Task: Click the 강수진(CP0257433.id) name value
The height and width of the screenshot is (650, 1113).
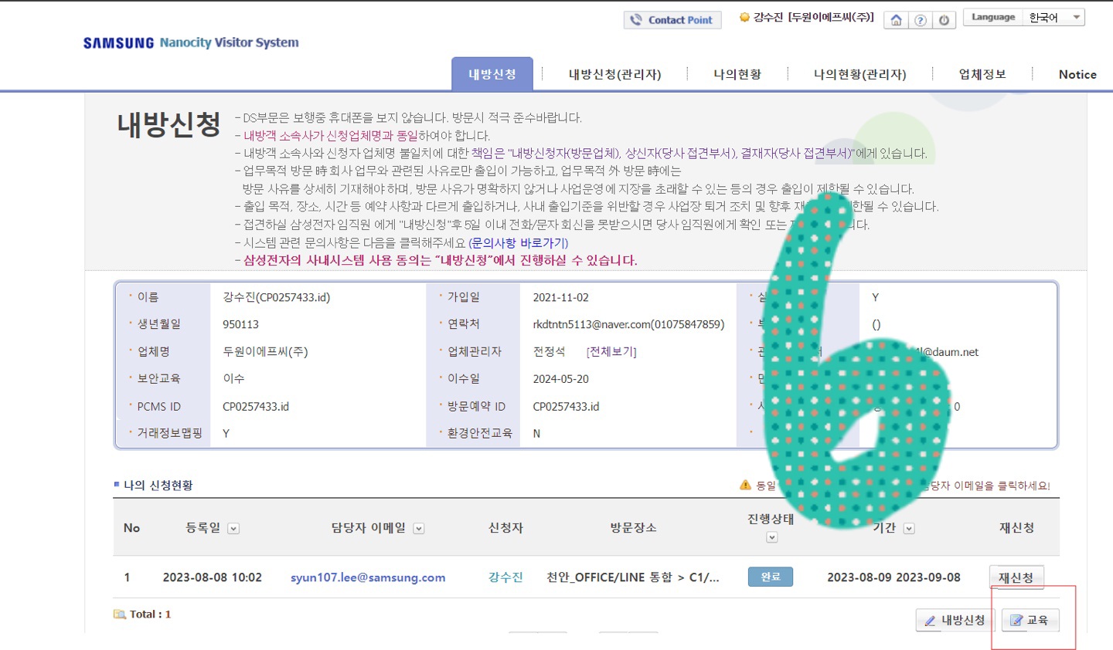Action: (x=276, y=297)
